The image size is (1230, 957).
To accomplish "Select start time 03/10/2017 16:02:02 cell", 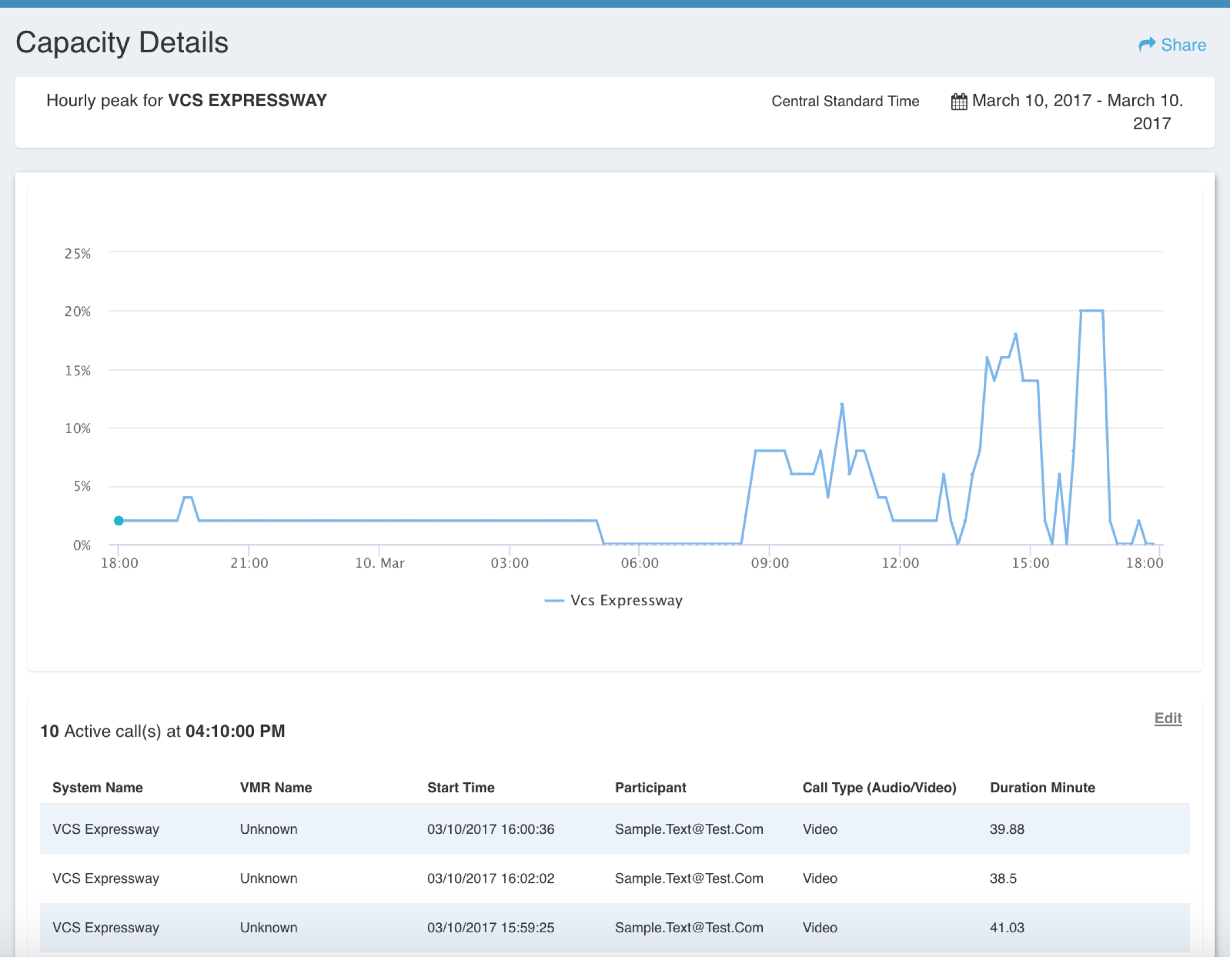I will [x=491, y=878].
